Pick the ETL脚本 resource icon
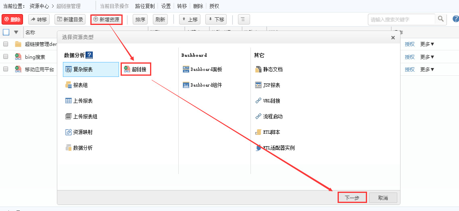Image resolution: width=459 pixels, height=211 pixels. [x=259, y=132]
